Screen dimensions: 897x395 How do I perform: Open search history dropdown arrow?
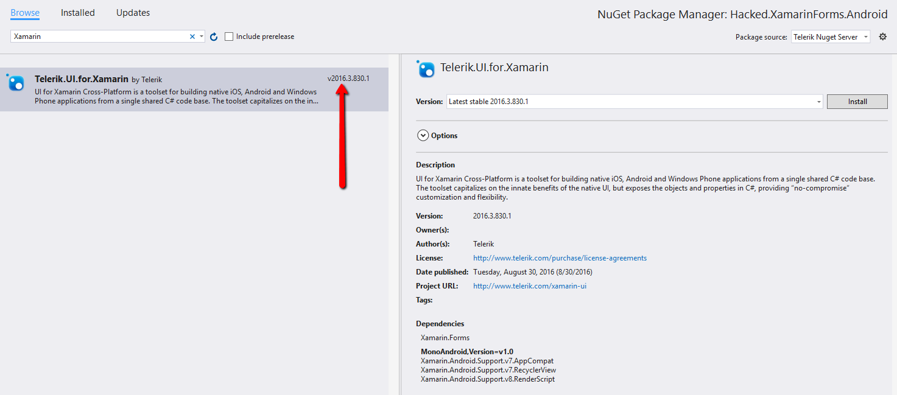[202, 37]
